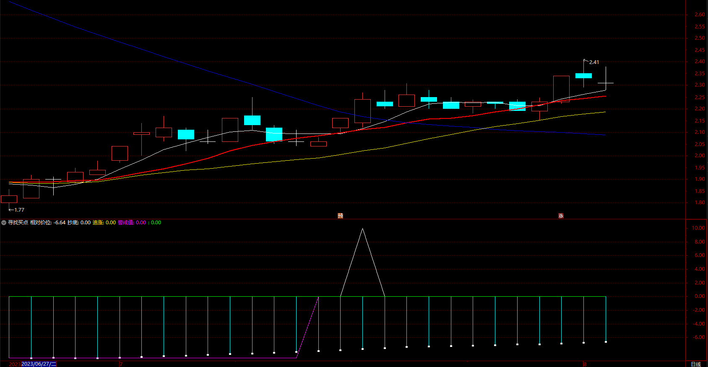708x367 pixels.
Task: Click the 寻找买点 indicator name
Action: [x=18, y=223]
